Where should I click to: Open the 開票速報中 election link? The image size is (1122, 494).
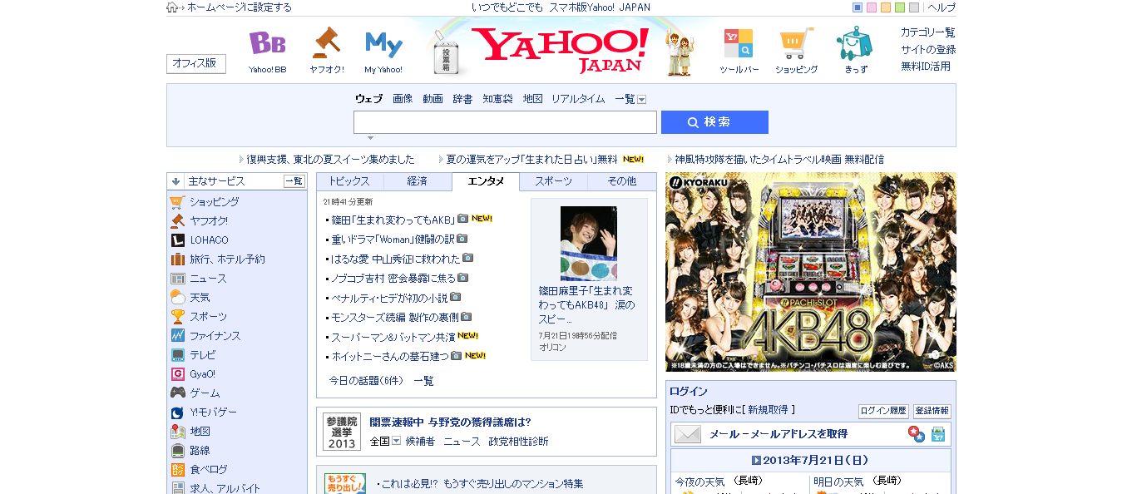point(450,422)
